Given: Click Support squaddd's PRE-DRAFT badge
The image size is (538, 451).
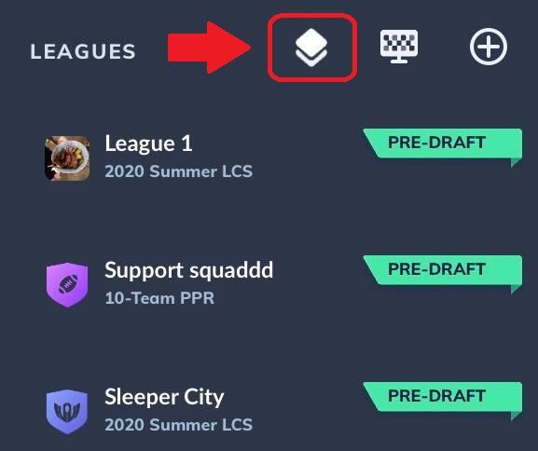Looking at the screenshot, I should [443, 270].
